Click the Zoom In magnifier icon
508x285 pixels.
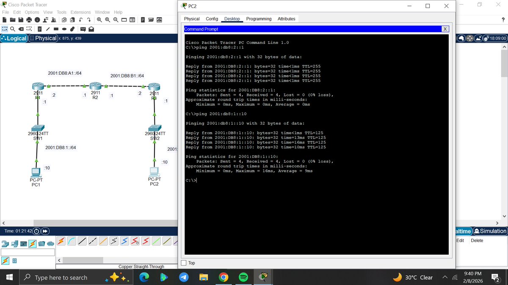click(x=99, y=20)
